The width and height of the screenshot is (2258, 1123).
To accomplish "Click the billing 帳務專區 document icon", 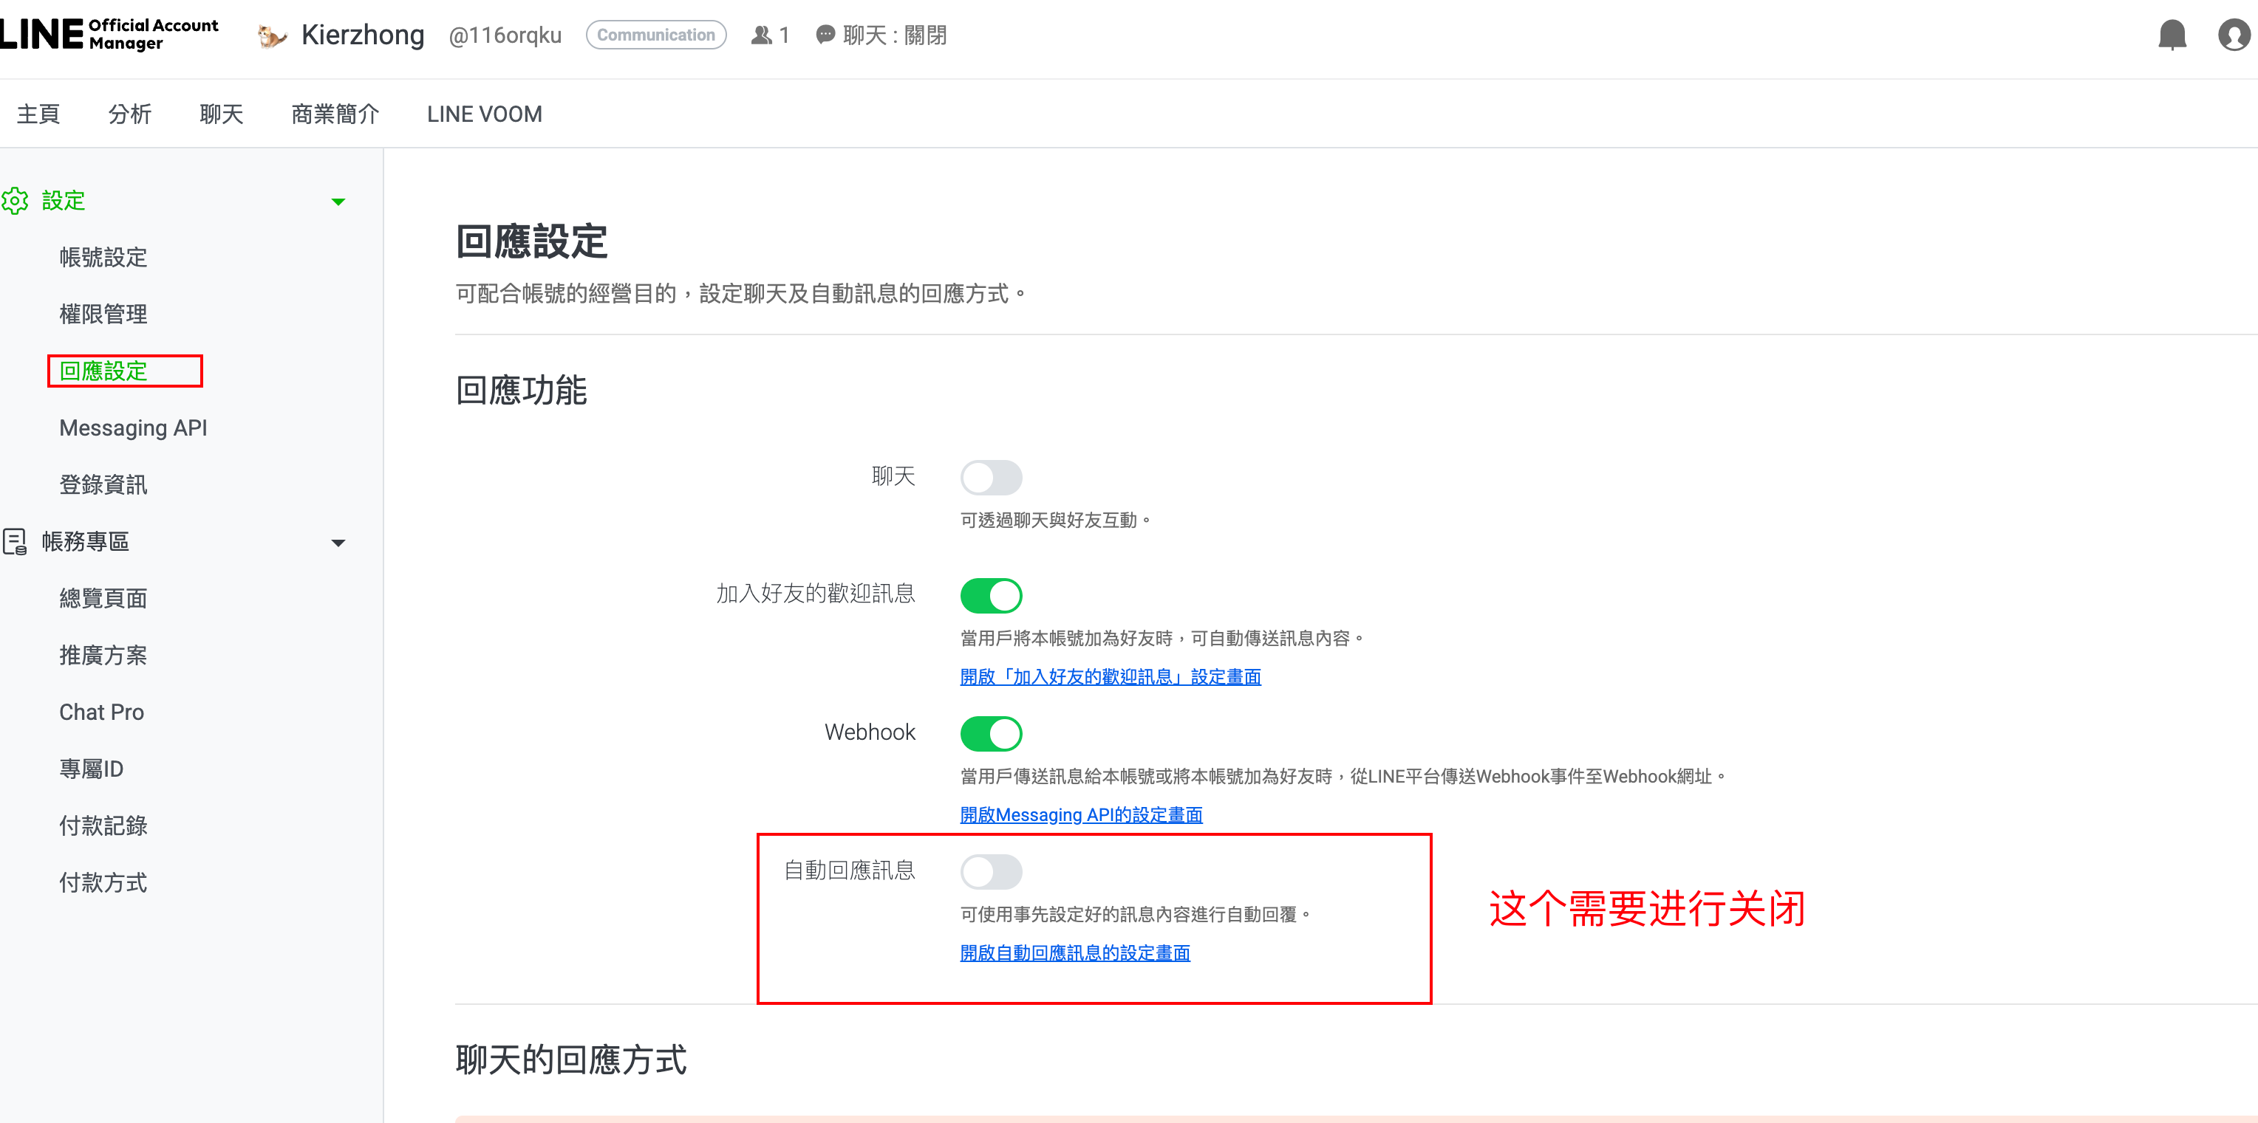I will click(15, 541).
